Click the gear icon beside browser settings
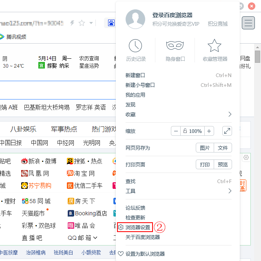Screen dimensions: 261x261 tap(121, 227)
